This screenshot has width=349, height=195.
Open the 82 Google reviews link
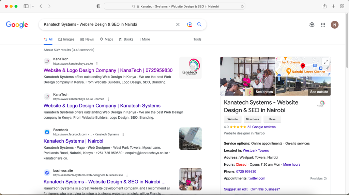click(261, 127)
